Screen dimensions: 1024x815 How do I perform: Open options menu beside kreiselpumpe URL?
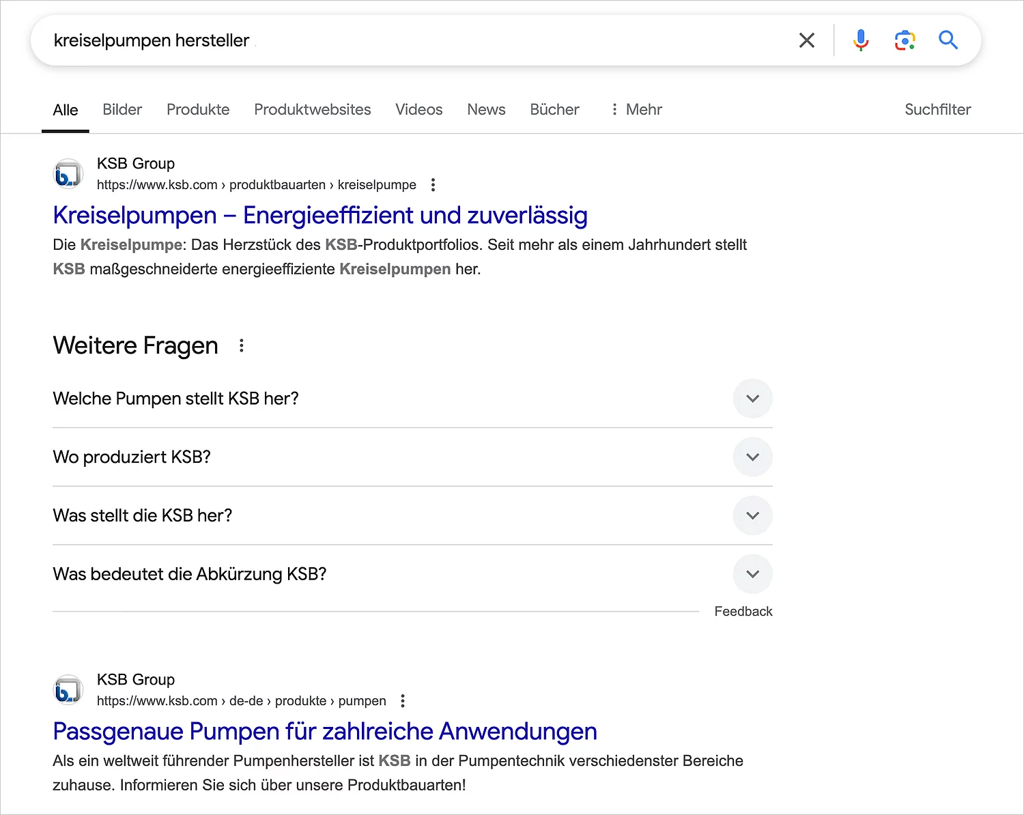click(433, 185)
